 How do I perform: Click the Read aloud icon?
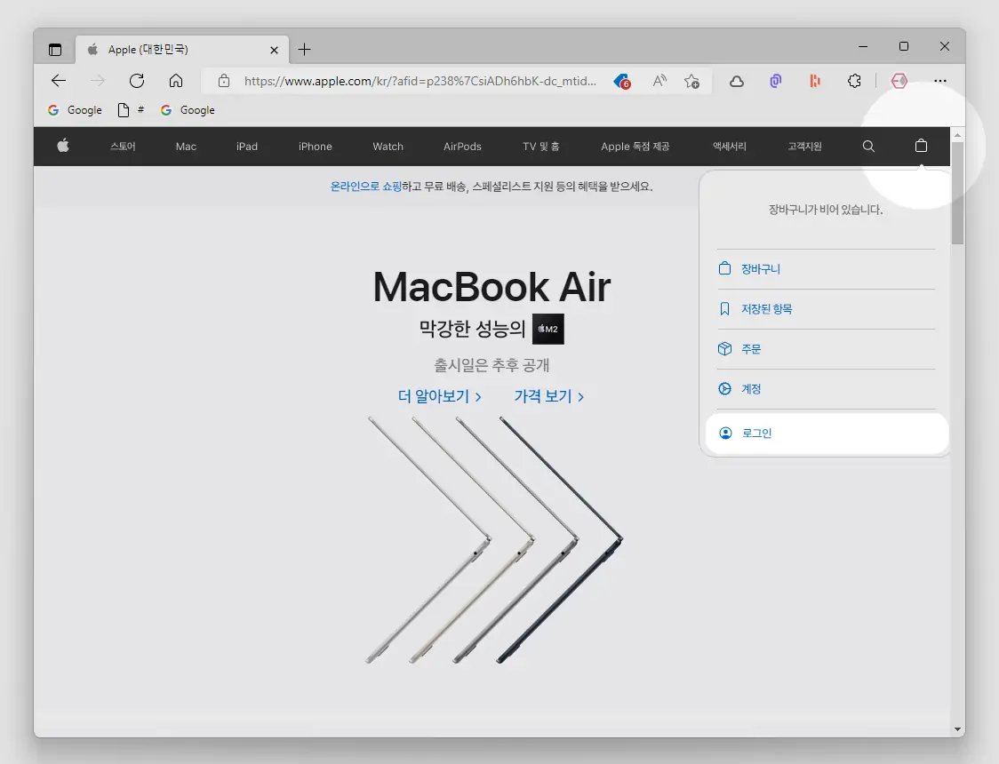pyautogui.click(x=659, y=81)
